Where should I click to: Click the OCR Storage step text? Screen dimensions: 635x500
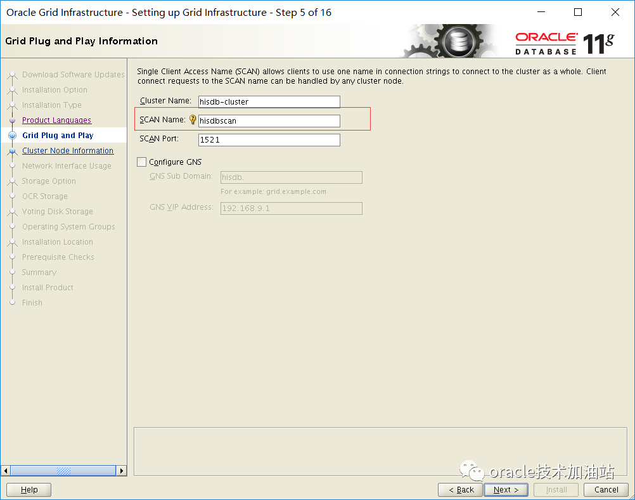[45, 196]
